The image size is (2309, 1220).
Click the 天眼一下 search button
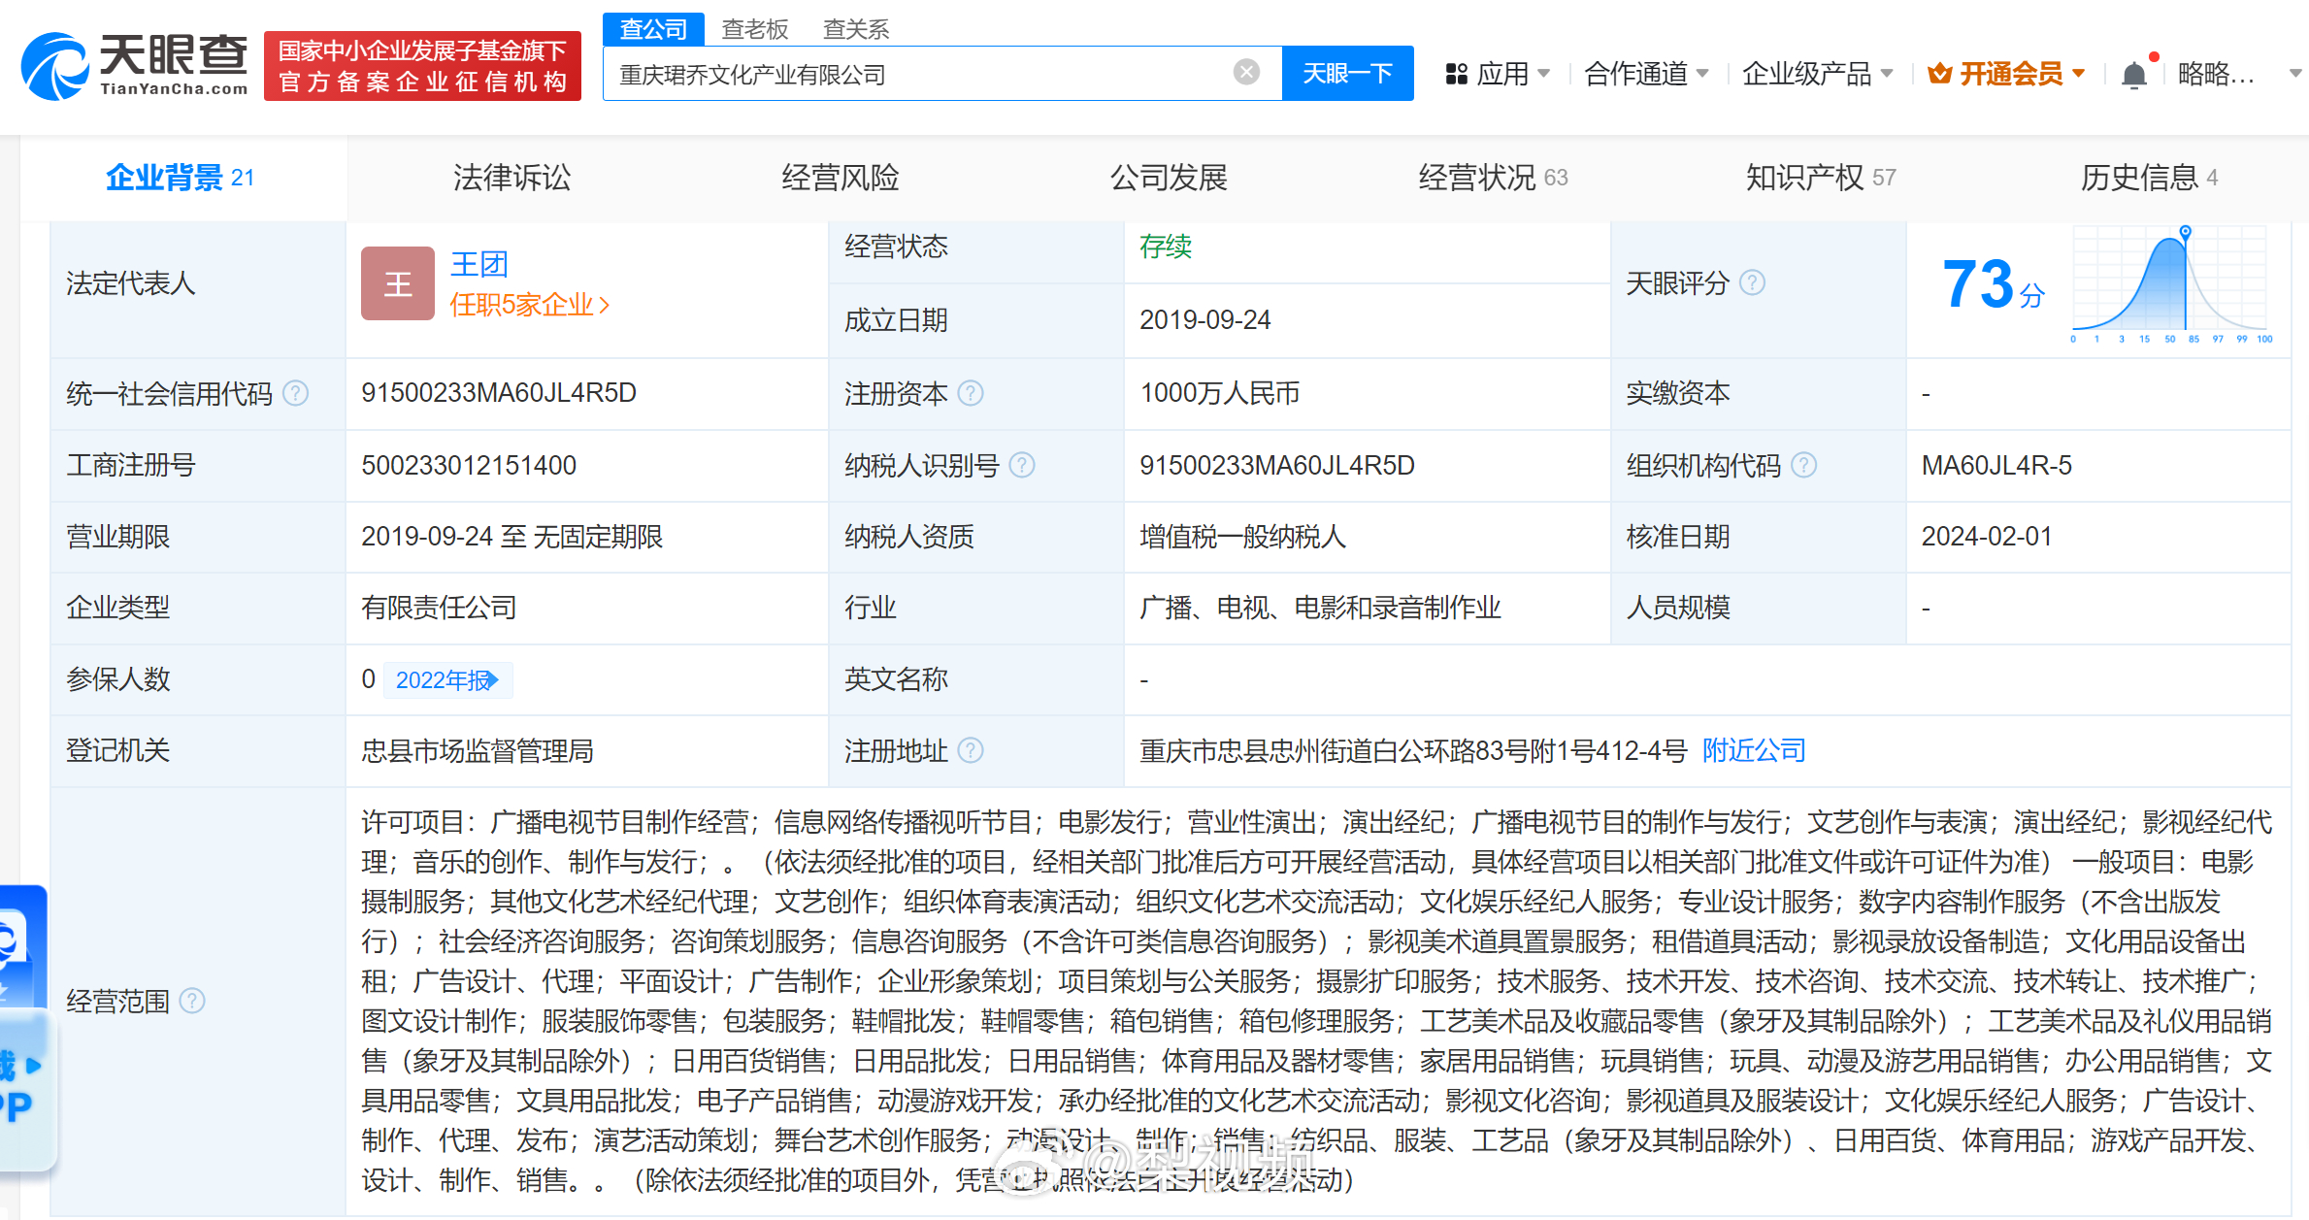[x=1347, y=73]
